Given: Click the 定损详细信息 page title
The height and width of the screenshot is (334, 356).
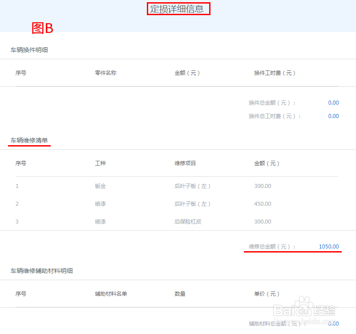Looking at the screenshot, I should (177, 9).
